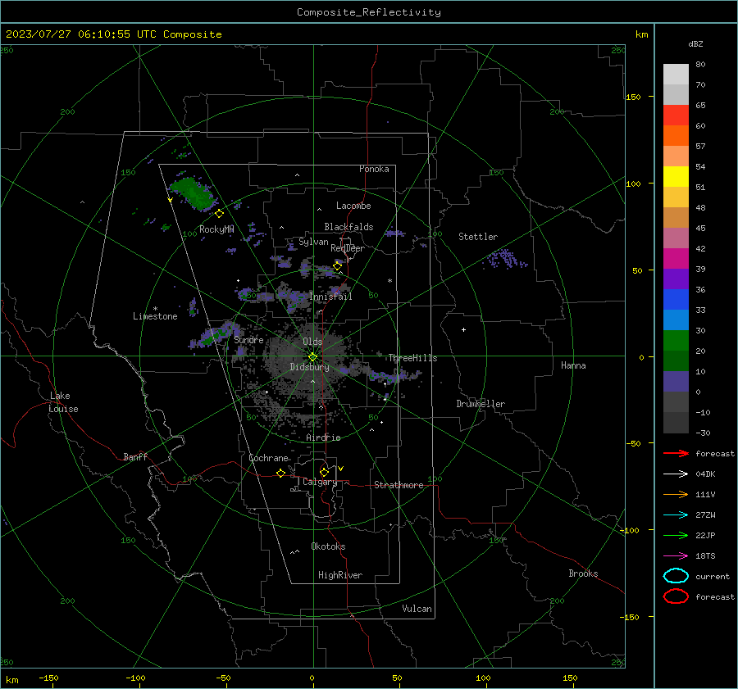Click the cyan current ellipse icon
Viewport: 738px width, 689px height.
[676, 576]
